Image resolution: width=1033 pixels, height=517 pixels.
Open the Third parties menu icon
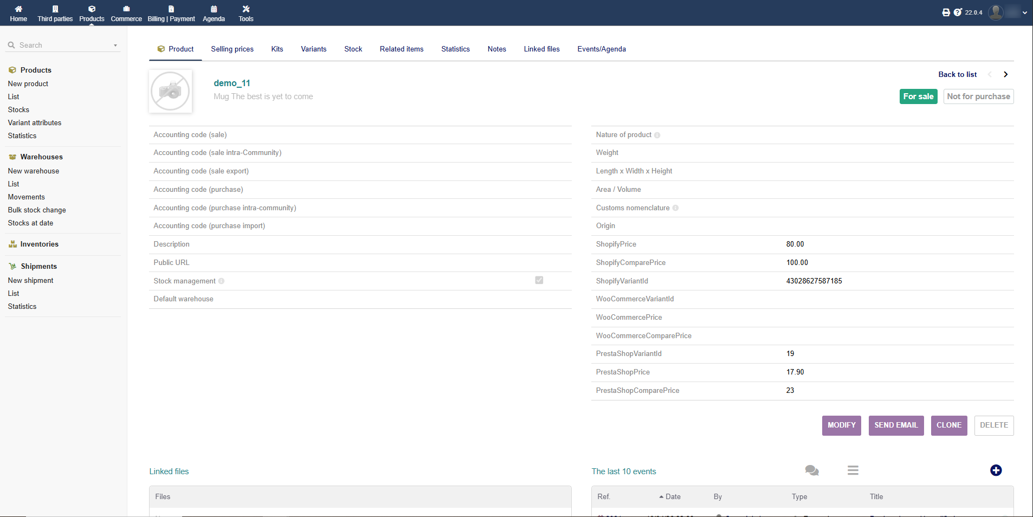pos(55,9)
